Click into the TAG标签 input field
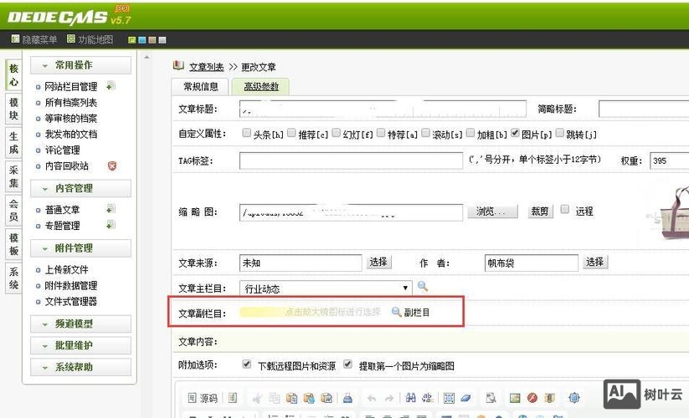The width and height of the screenshot is (689, 418). coord(351,161)
